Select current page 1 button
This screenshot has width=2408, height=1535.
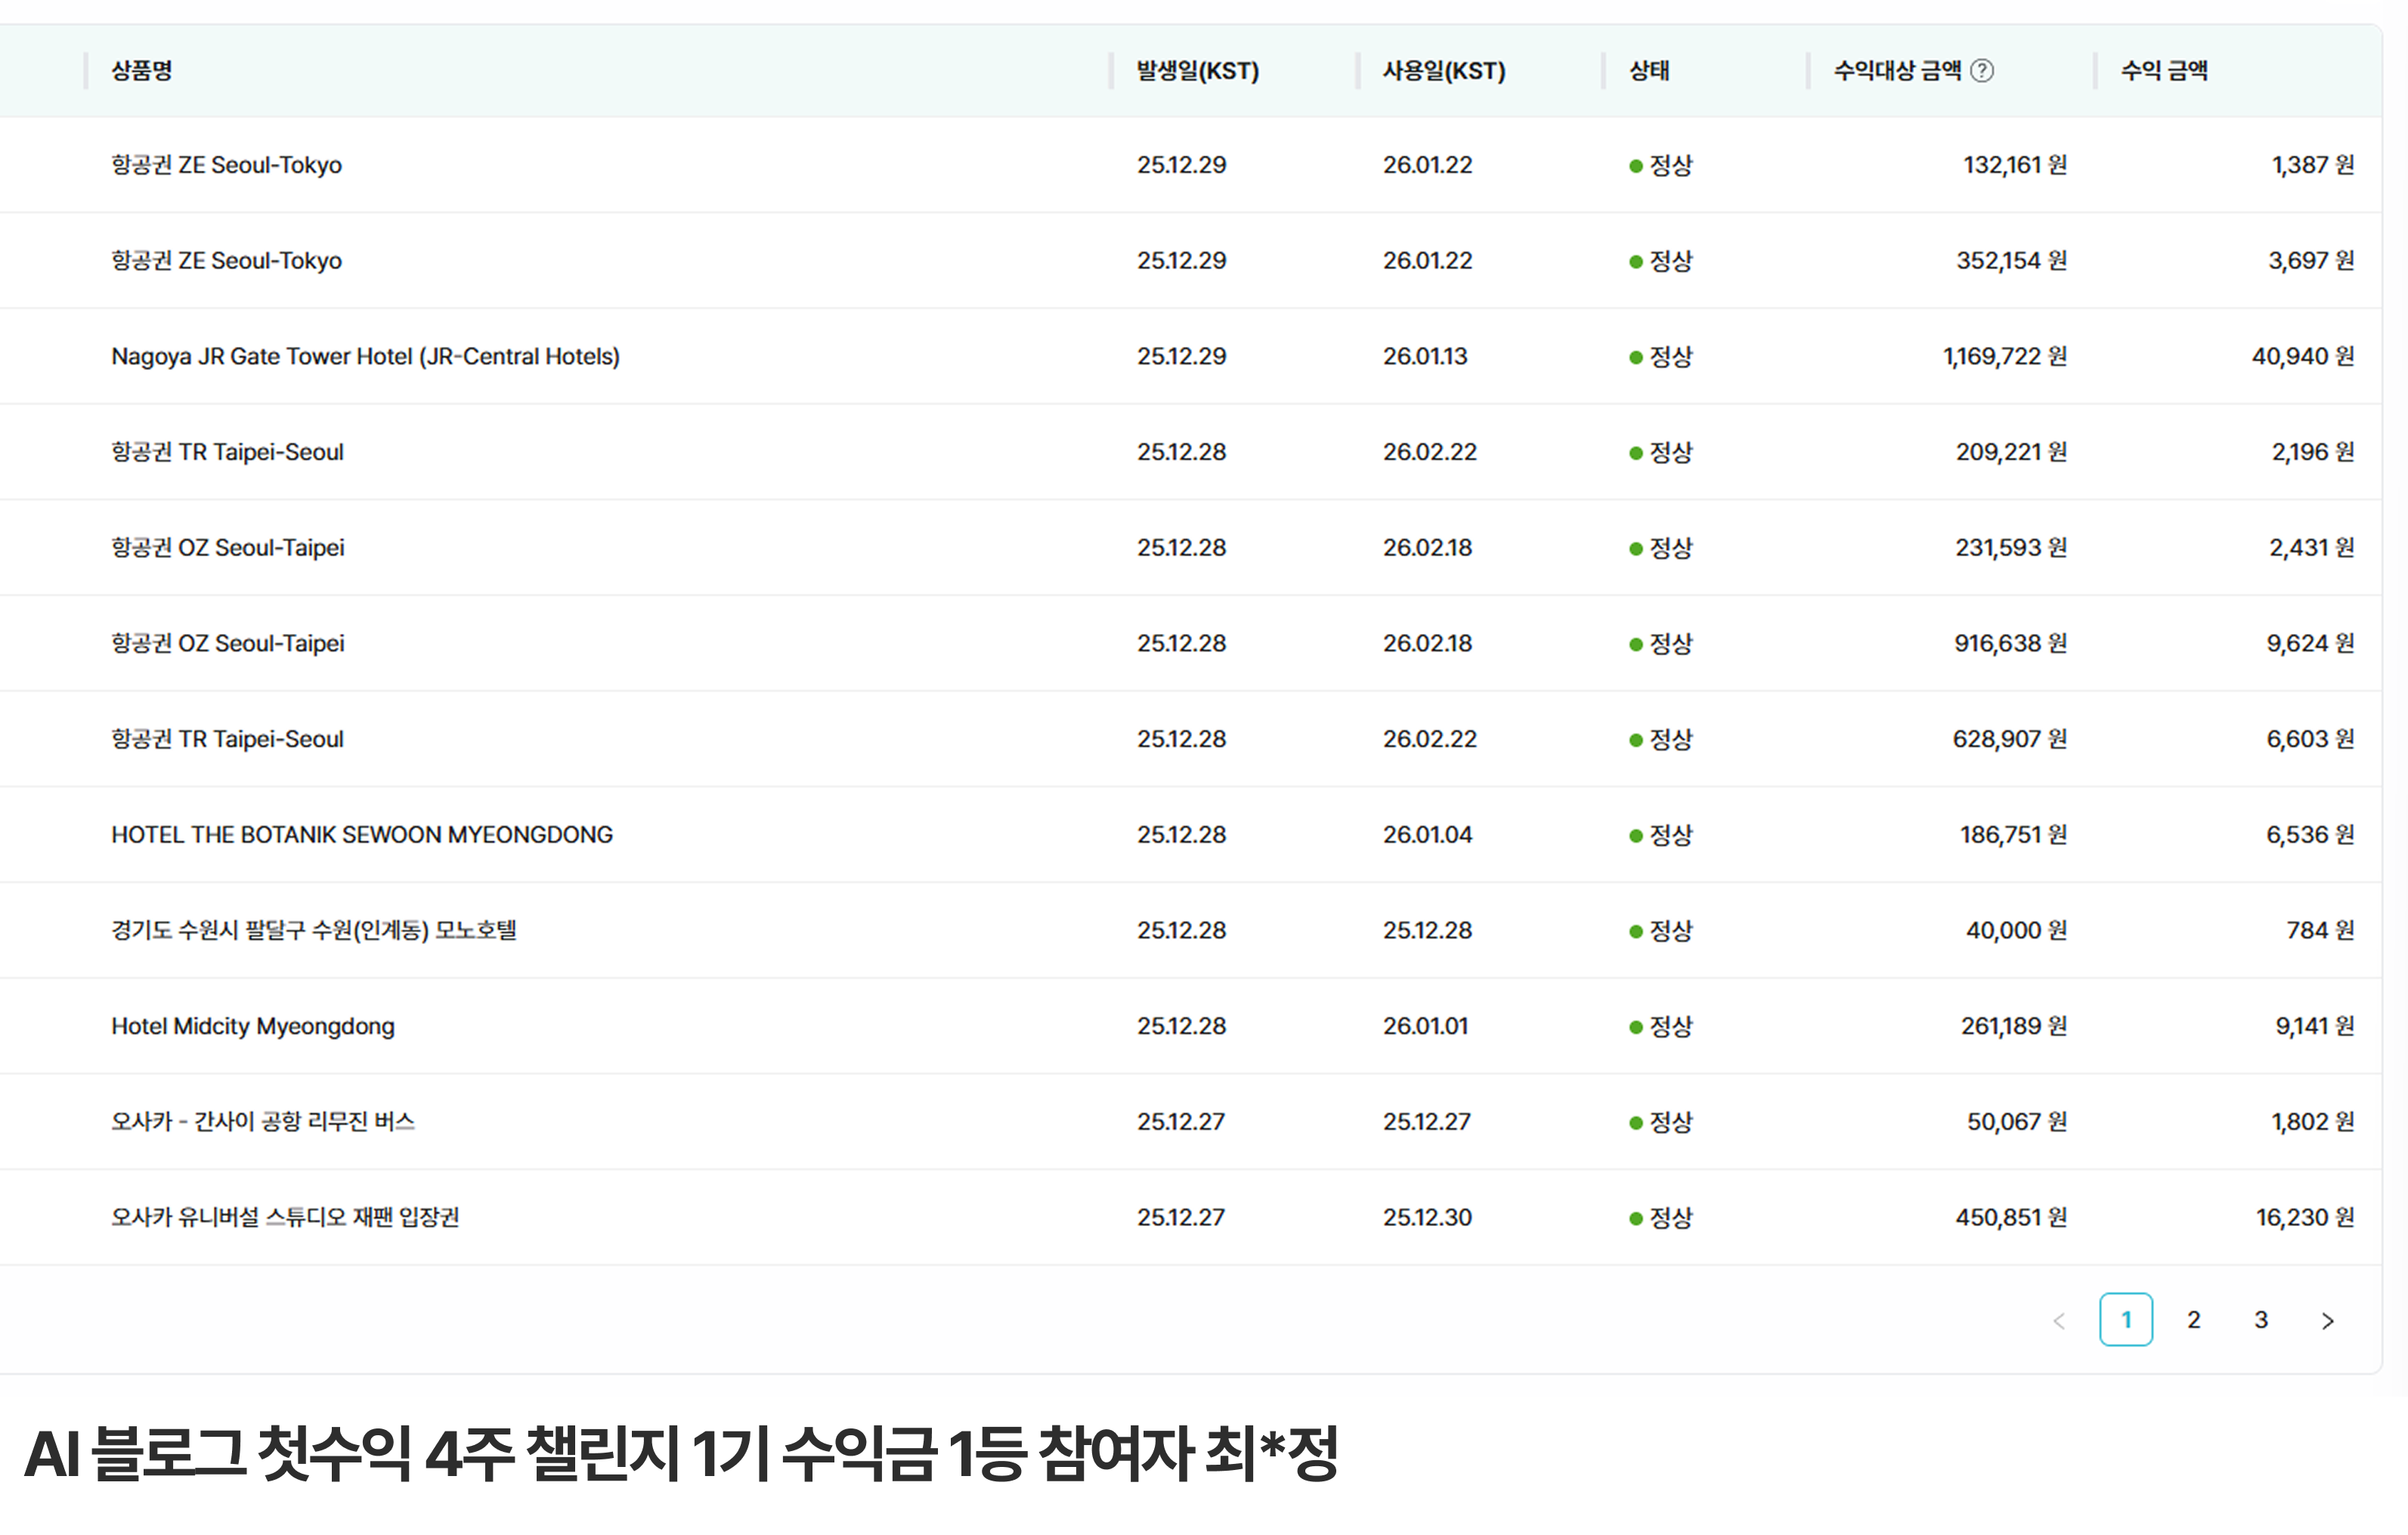click(2125, 1320)
